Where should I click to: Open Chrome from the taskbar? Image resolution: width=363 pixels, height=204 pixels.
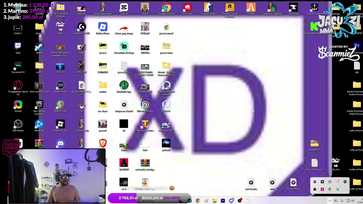tap(198, 201)
